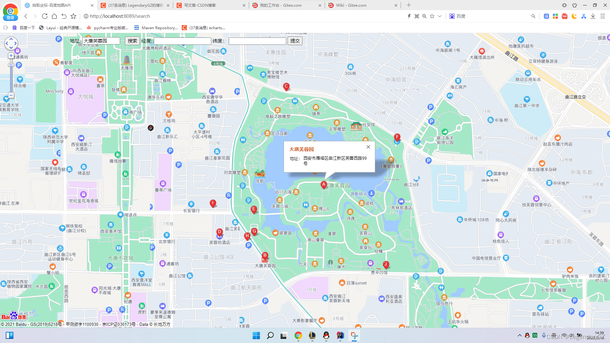Toggle night mode moon icon
Screen dimensions: 610x343
(x=574, y=16)
